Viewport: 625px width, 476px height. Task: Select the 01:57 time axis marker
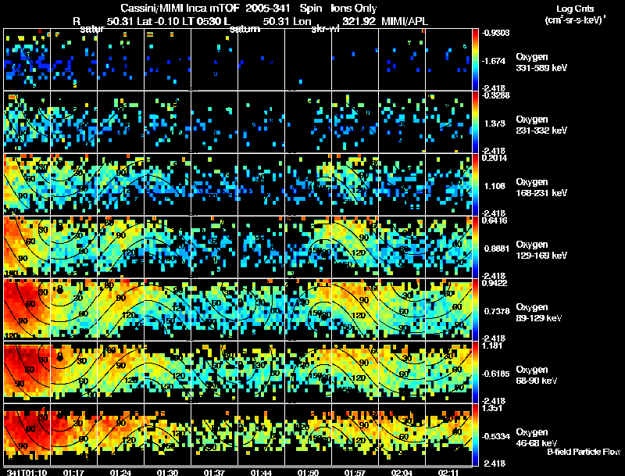click(x=355, y=473)
